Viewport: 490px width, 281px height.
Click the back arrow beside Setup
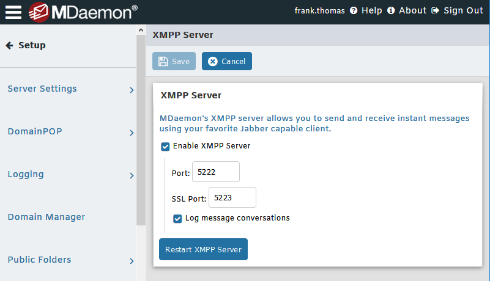(9, 45)
